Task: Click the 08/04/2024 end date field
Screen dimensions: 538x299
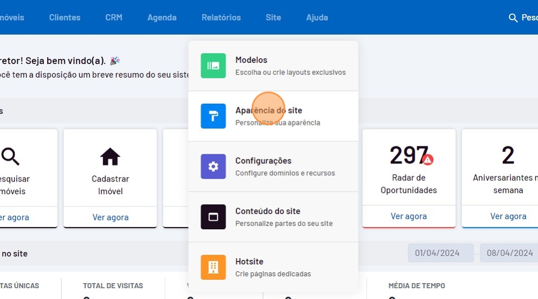Action: point(508,253)
